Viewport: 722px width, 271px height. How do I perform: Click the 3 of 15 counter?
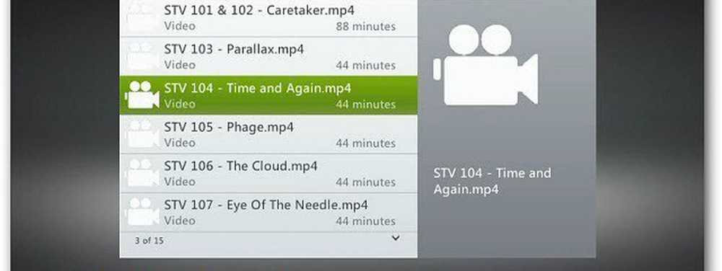(149, 240)
